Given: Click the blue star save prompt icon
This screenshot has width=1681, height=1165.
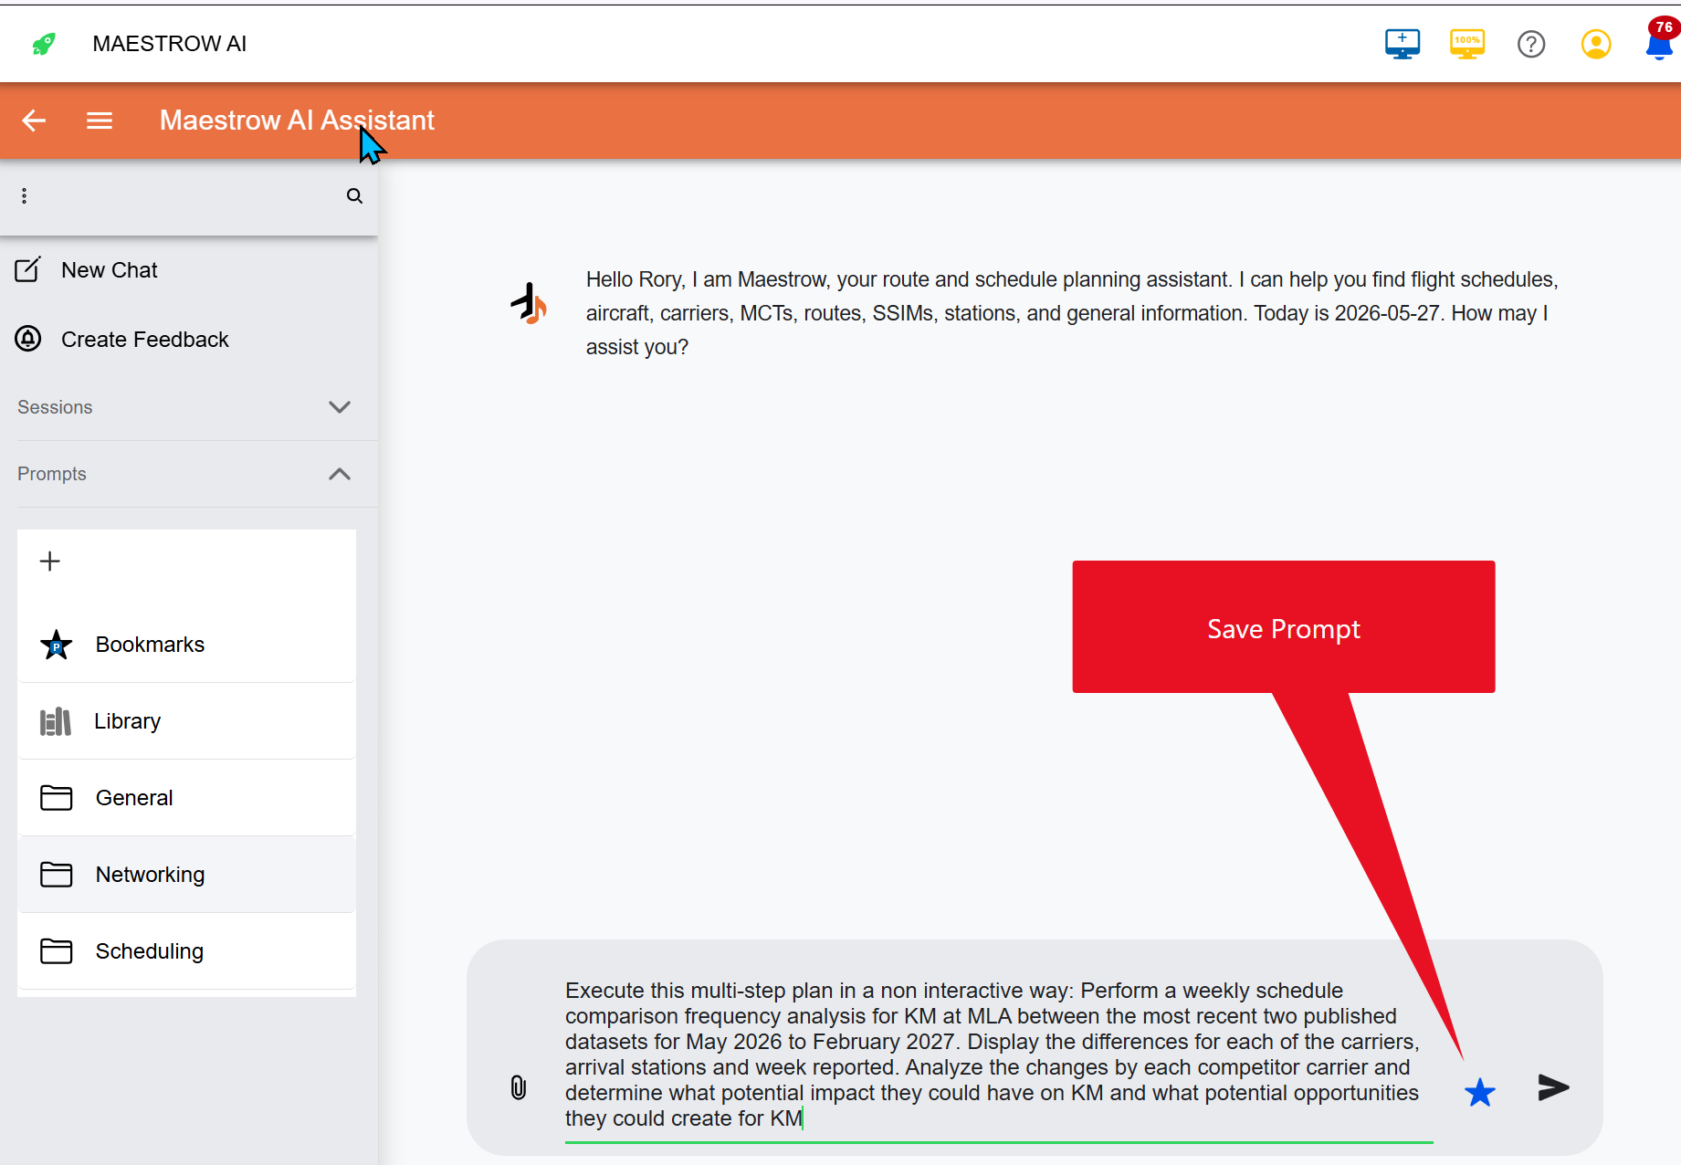Looking at the screenshot, I should pos(1479,1091).
